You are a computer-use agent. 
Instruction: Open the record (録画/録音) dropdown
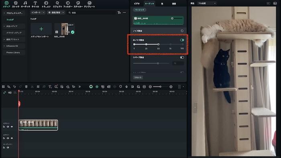coord(56,12)
